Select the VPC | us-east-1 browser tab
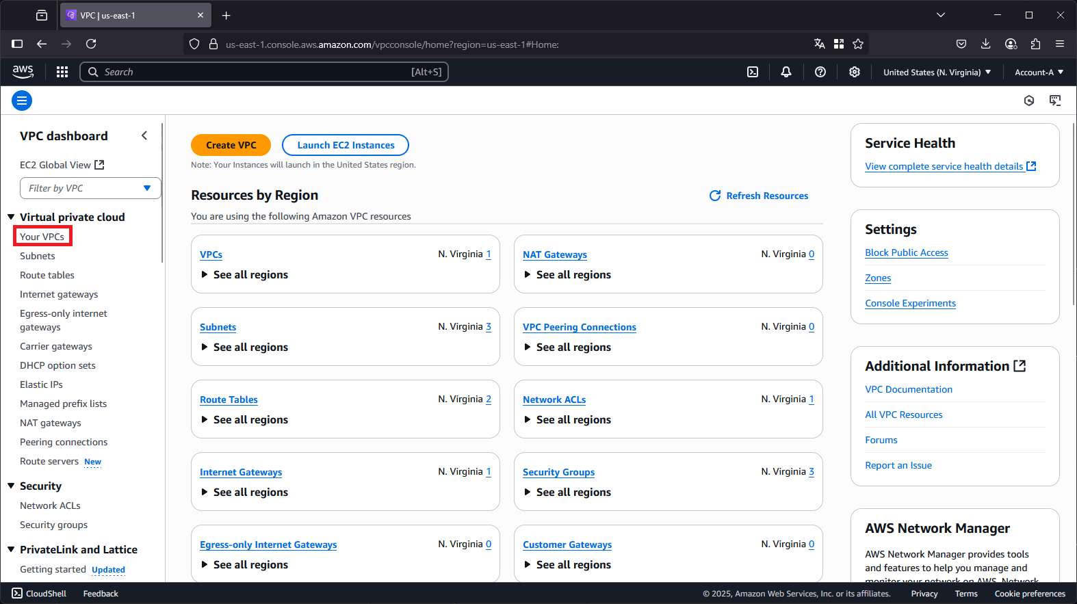 [x=135, y=15]
